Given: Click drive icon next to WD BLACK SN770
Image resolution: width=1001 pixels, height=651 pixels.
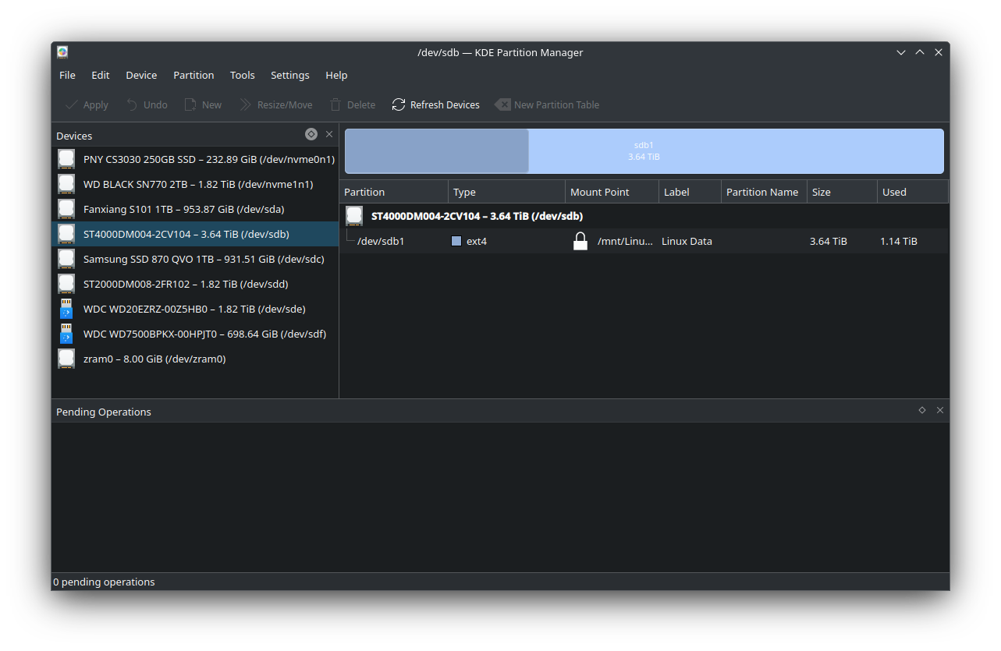Looking at the screenshot, I should [x=66, y=184].
